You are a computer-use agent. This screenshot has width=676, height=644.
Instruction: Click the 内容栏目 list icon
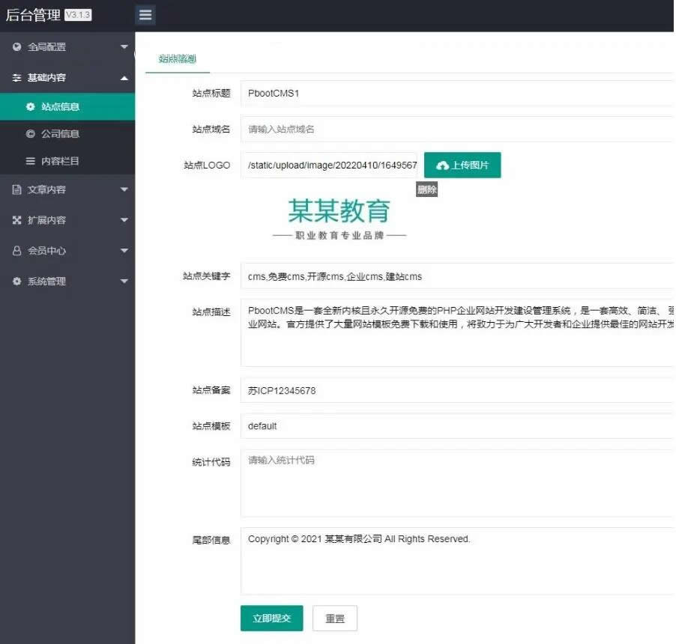click(30, 161)
